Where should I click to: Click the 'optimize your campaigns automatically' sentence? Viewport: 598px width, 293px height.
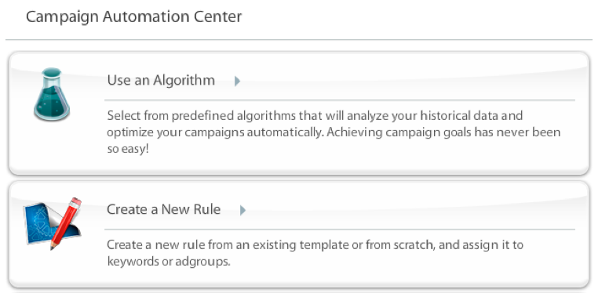point(215,132)
